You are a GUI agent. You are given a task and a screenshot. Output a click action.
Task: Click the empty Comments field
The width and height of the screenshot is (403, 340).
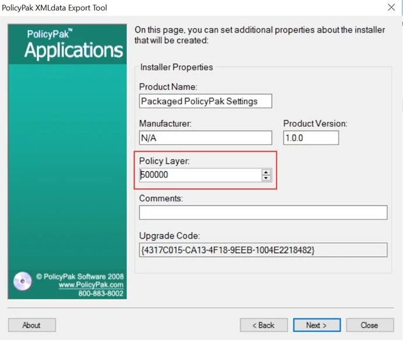click(263, 212)
